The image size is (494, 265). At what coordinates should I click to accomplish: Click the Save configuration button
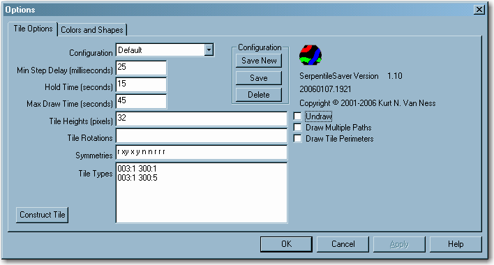pyautogui.click(x=259, y=77)
